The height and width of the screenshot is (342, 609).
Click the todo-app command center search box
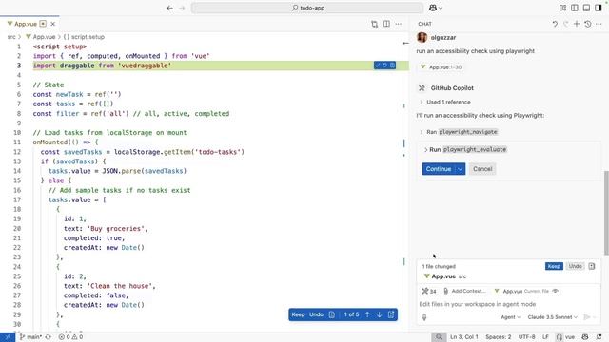[307, 8]
